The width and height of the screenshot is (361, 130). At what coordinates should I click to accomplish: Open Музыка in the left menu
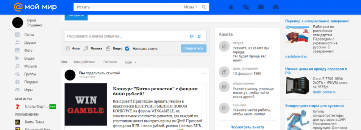point(30,66)
